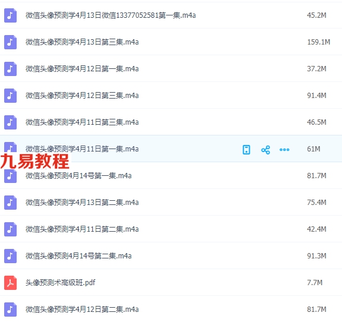This screenshot has height=322, width=342.
Task: Open more options for 4月11日第一集.m4a
Action: 284,150
